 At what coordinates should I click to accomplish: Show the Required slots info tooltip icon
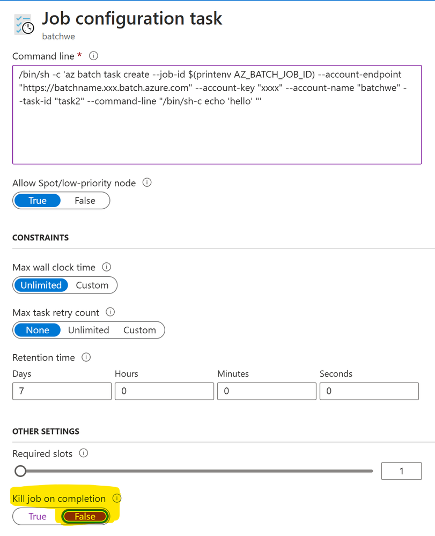[84, 453]
